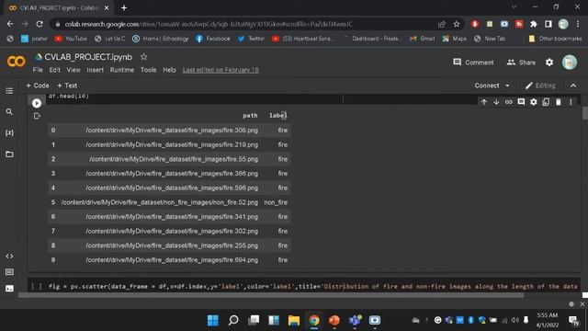This screenshot has width=588, height=331.
Task: Click the horizontal scrollbar of the notebook
Action: point(271,295)
